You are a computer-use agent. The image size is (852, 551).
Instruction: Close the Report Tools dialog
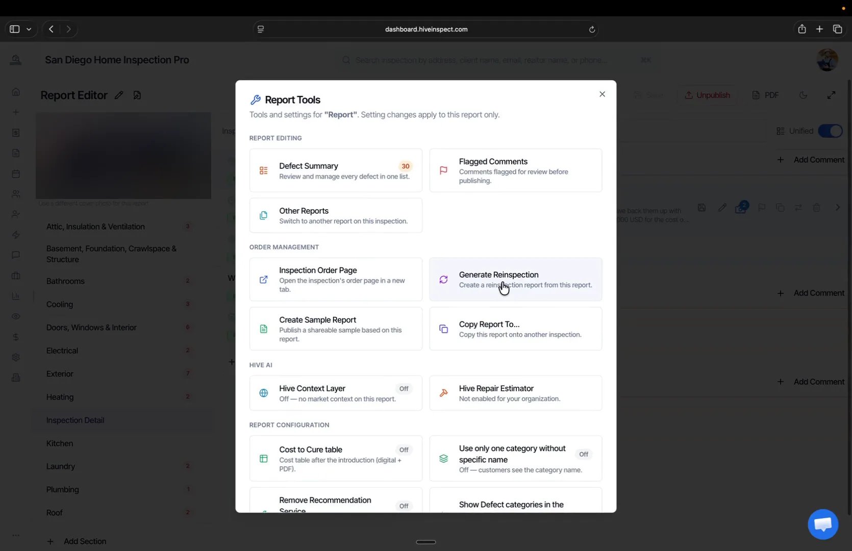tap(602, 94)
